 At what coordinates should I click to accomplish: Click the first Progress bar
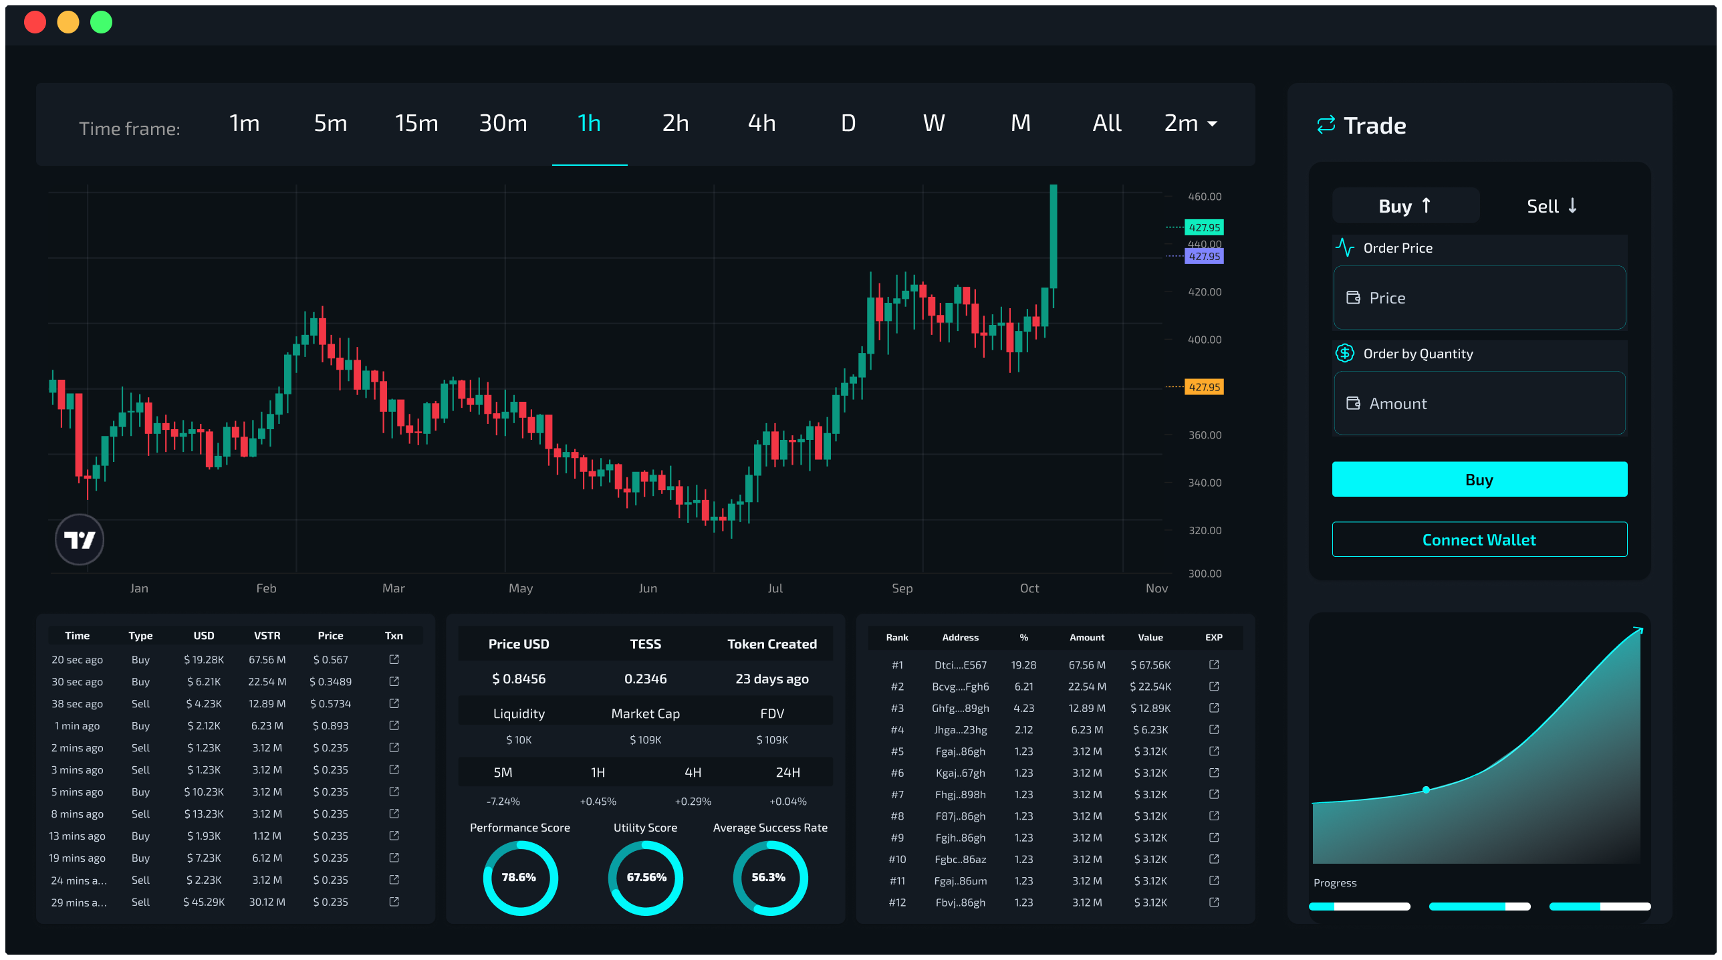[1359, 907]
